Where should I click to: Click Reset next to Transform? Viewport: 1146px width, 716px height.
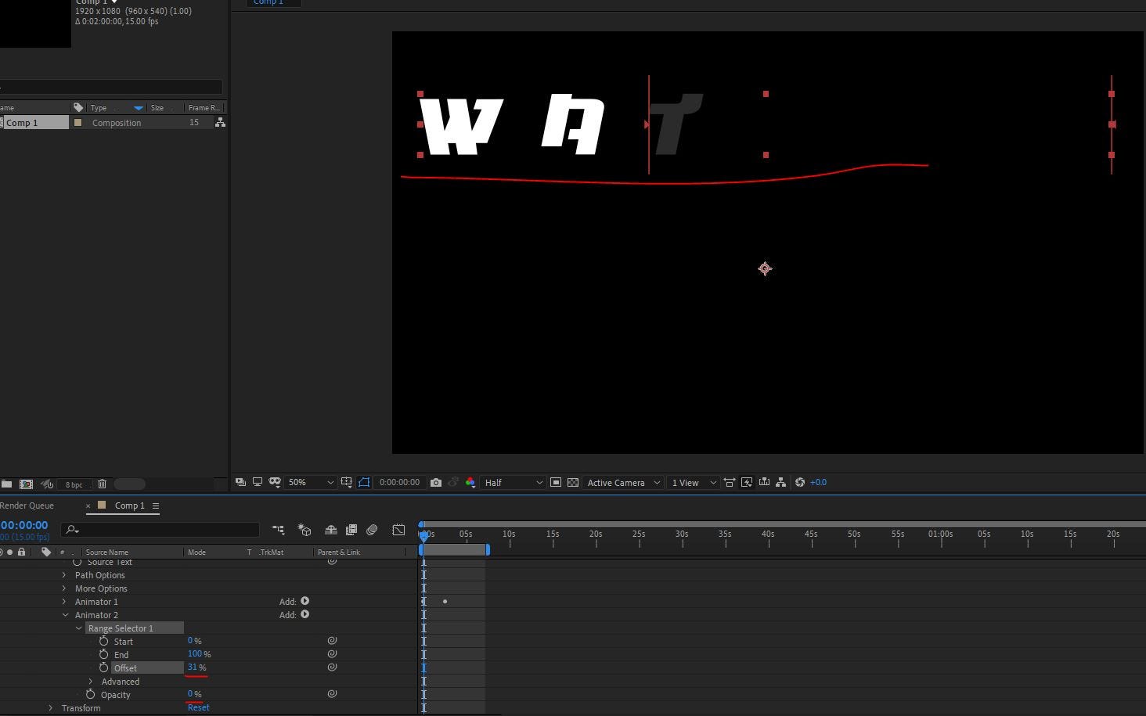(x=198, y=707)
